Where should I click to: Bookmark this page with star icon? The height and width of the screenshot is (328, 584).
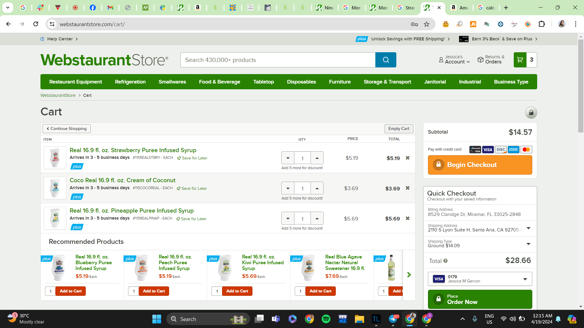pyautogui.click(x=427, y=24)
